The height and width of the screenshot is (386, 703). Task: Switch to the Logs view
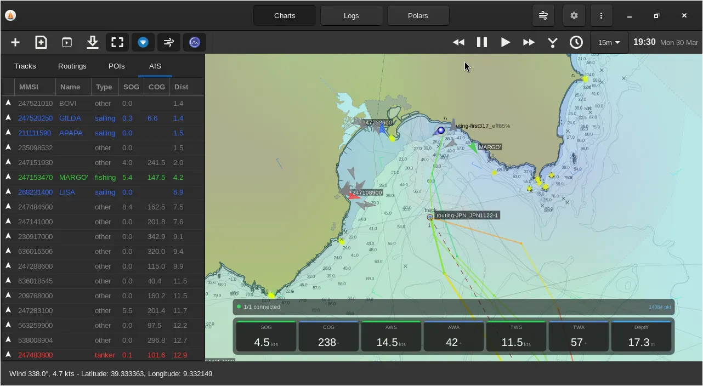coord(351,15)
